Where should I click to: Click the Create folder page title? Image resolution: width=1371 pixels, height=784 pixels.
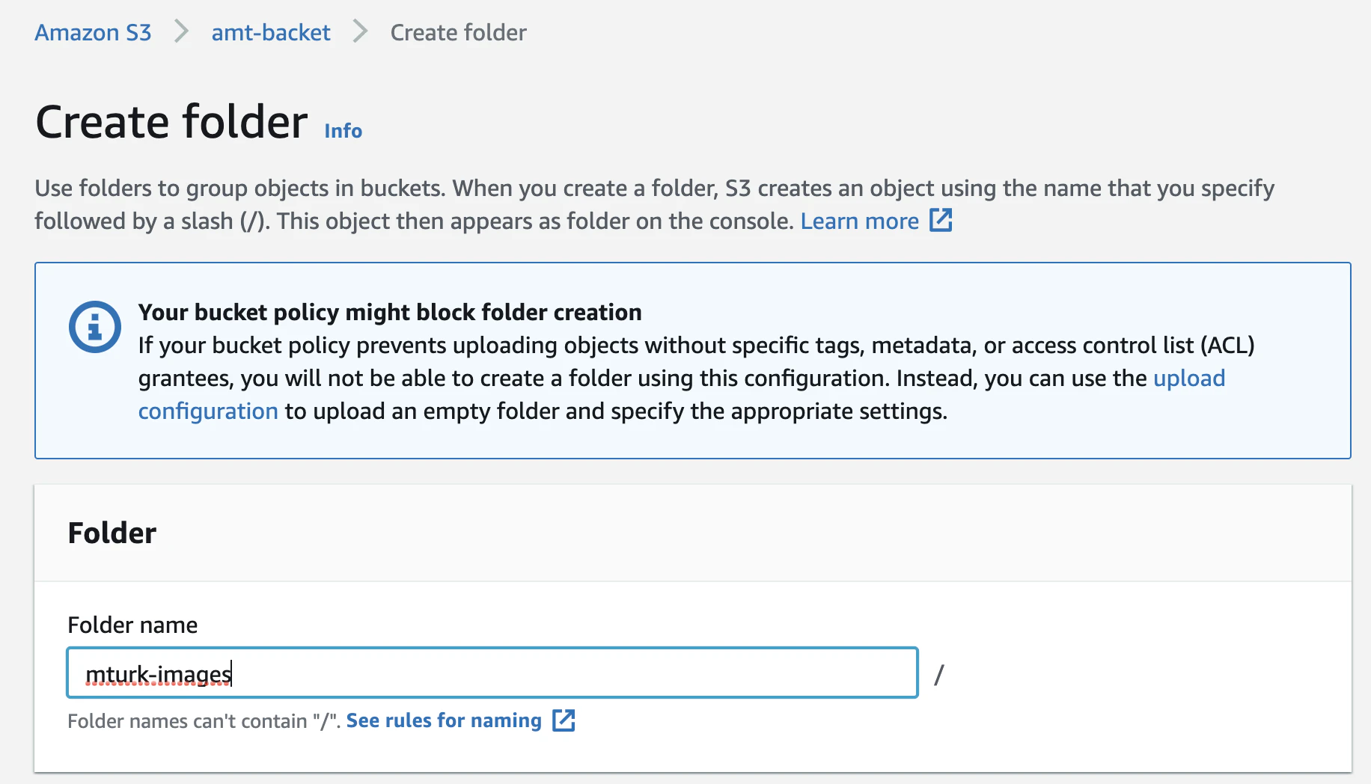point(171,121)
